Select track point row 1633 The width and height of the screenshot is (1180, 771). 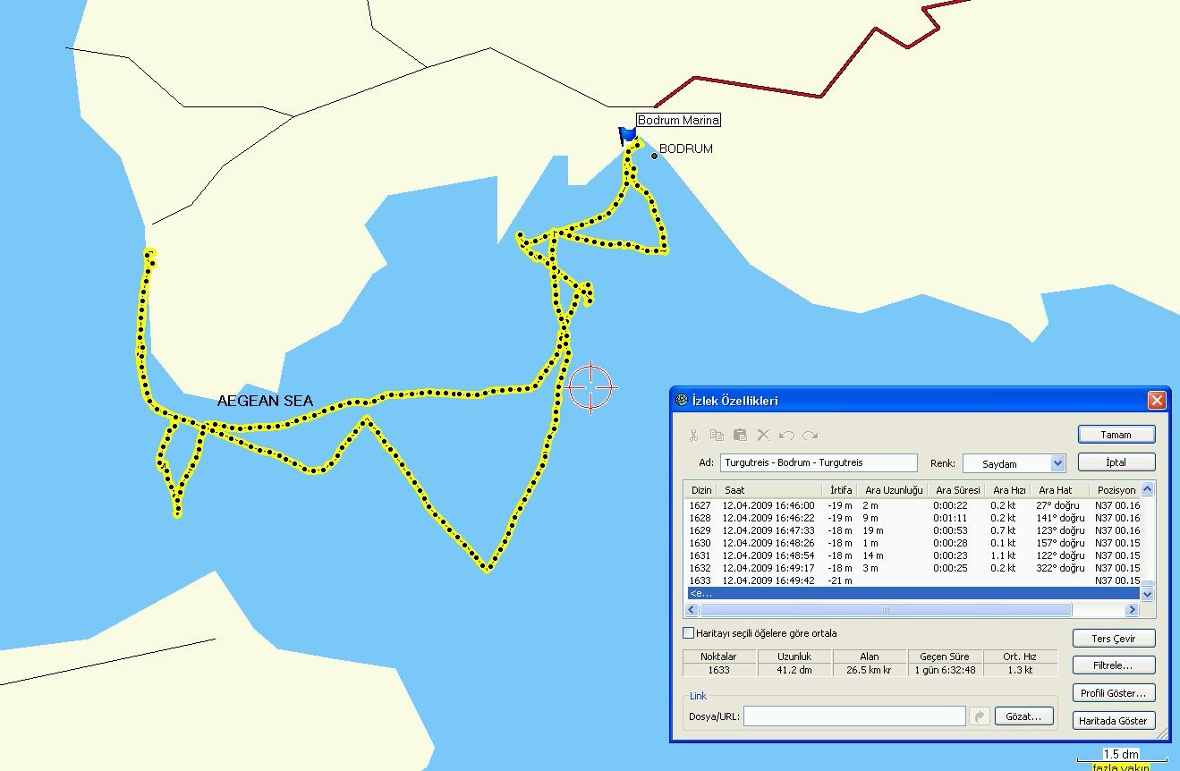pos(913,580)
